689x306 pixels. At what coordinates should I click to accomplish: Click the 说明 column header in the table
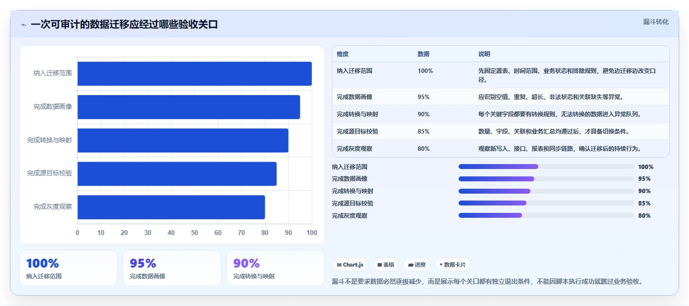[484, 54]
